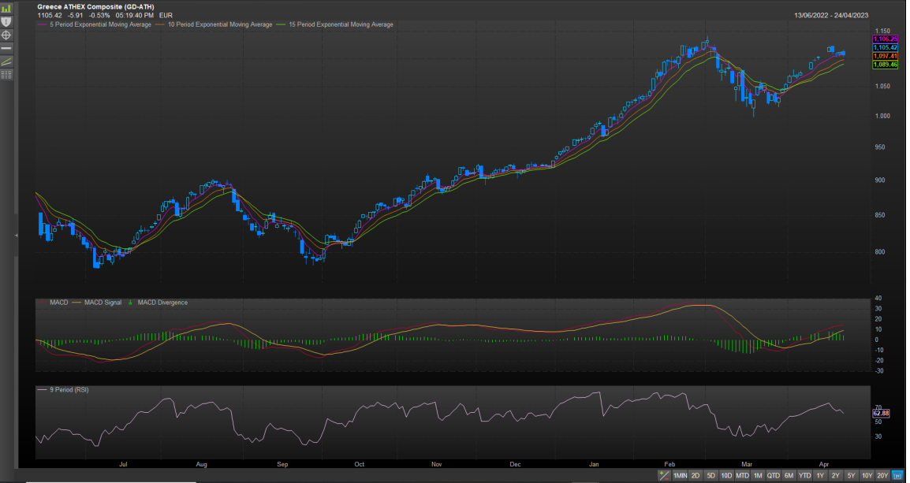Image resolution: width=910 pixels, height=483 pixels.
Task: Click the green bar chart type icon
Action: coord(6,8)
